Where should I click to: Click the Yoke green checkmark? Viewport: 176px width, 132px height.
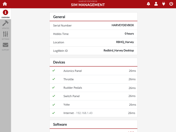tap(54, 105)
